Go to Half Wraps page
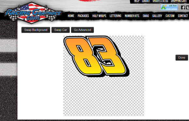 pos(99,16)
